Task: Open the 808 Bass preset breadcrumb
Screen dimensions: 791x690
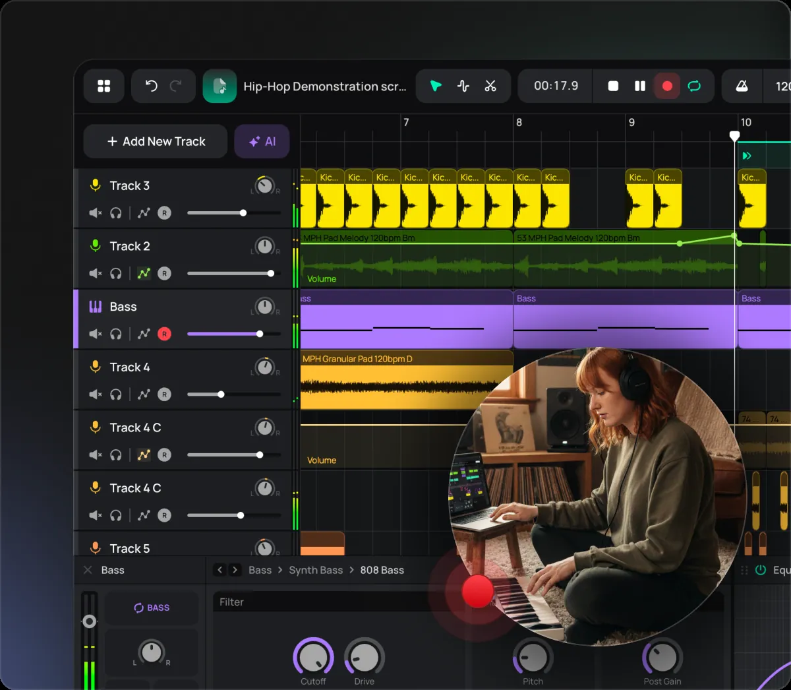Action: click(382, 570)
